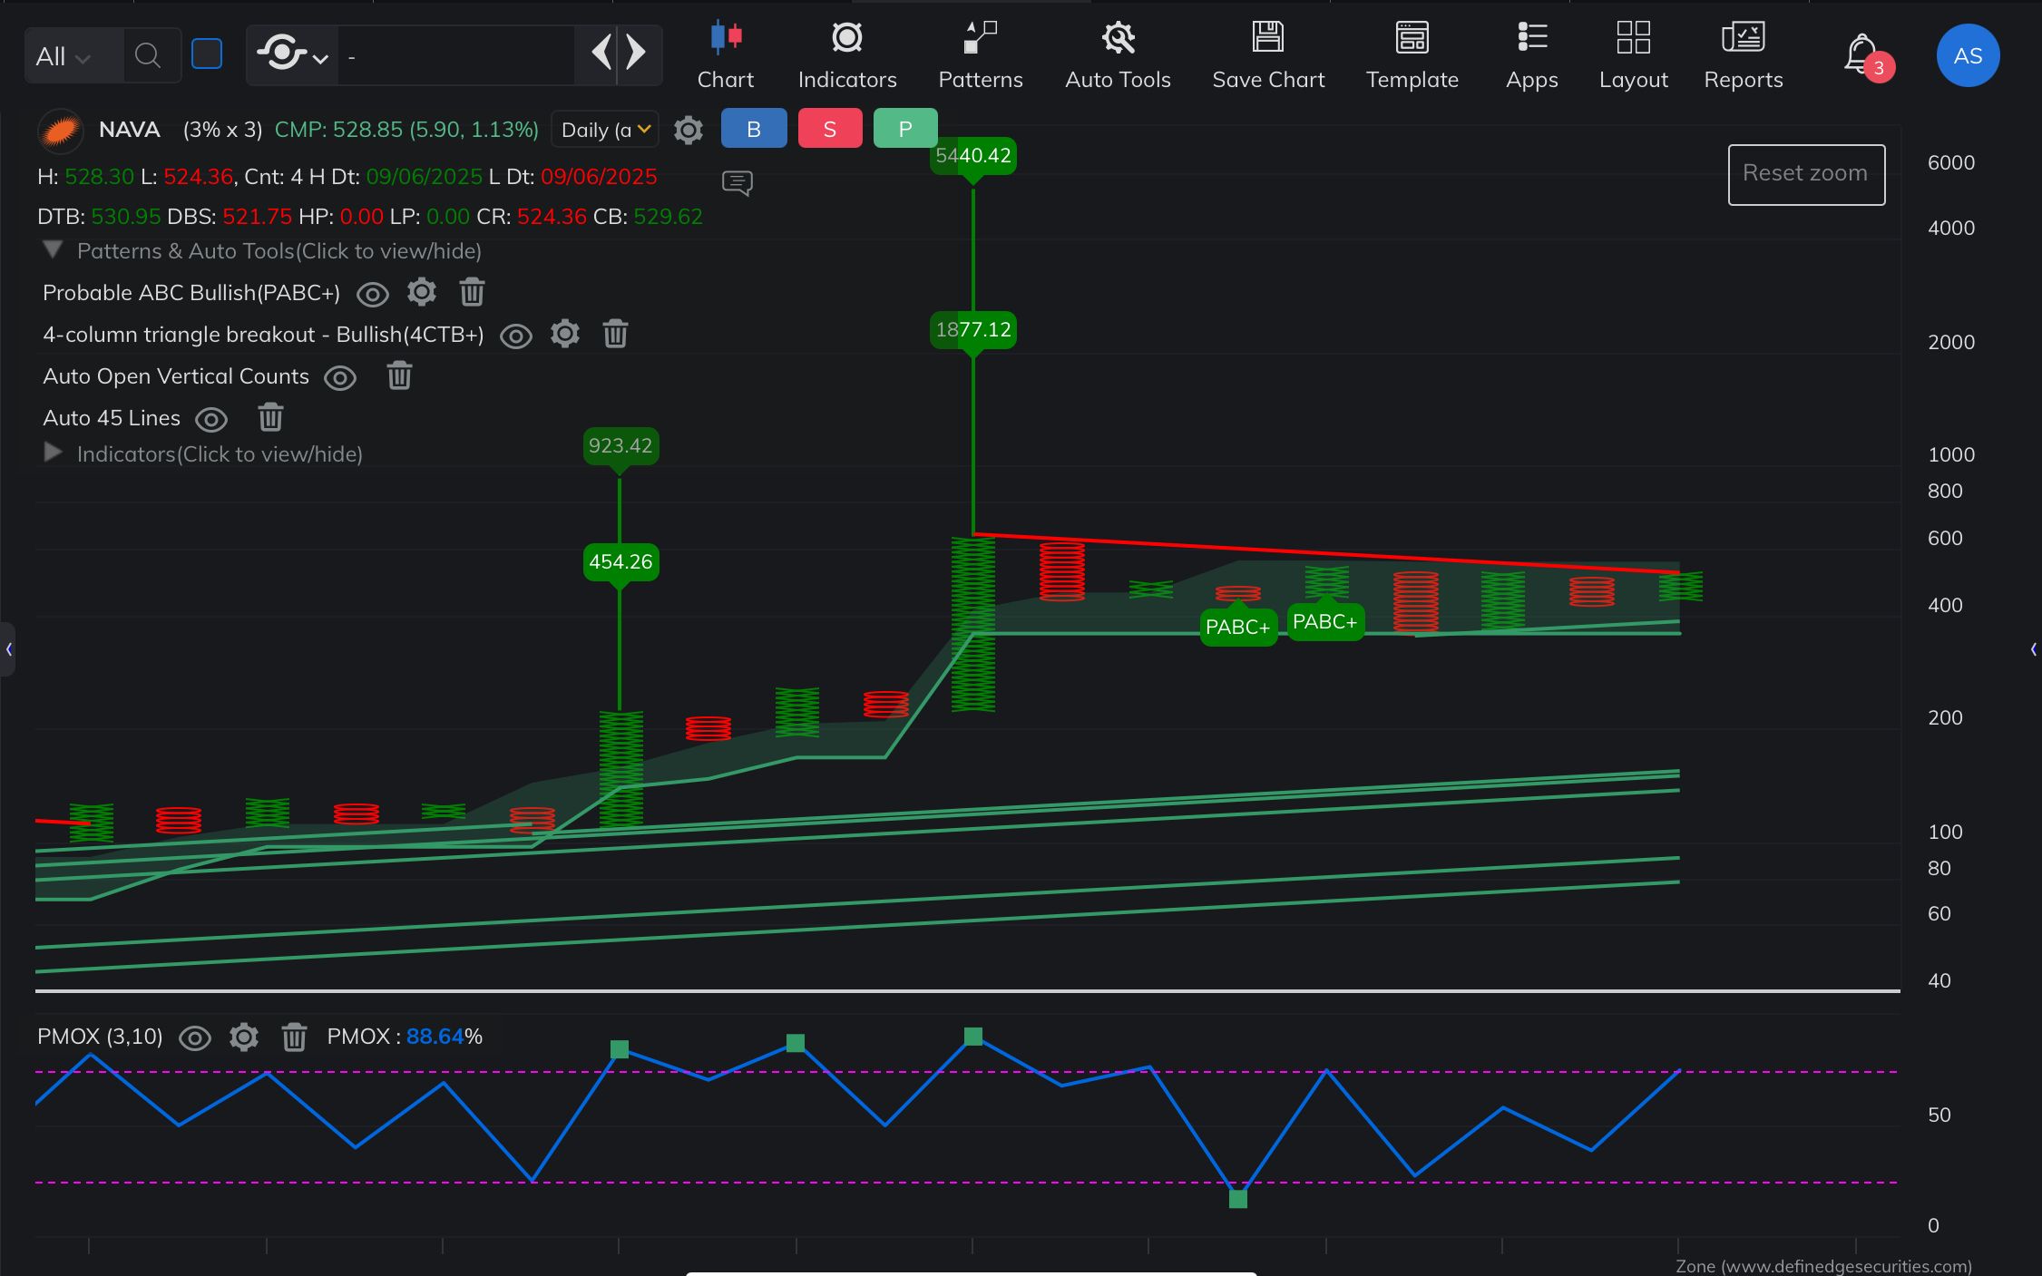Toggle PMOX indicator visibility eye

pos(195,1037)
